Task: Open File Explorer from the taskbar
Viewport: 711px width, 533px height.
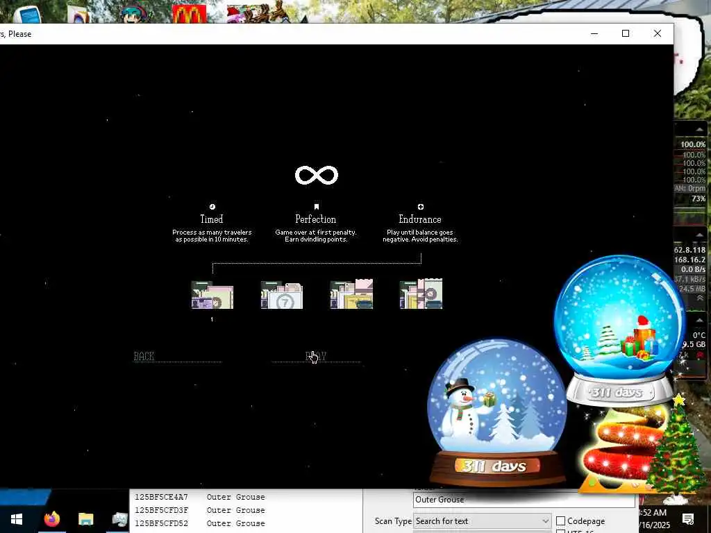Action: point(85,519)
